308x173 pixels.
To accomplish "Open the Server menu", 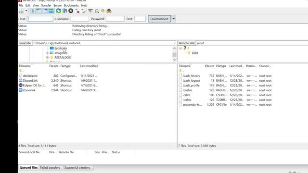I will 58,5.
